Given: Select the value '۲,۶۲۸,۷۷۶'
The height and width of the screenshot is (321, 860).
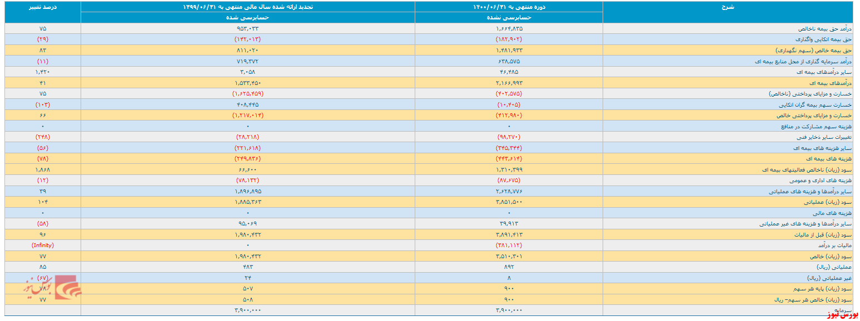Looking at the screenshot, I should (509, 192).
